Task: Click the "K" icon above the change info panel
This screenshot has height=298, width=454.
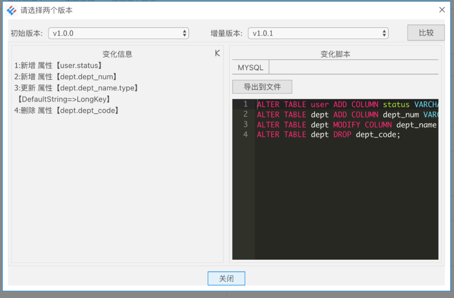Action: coord(217,53)
